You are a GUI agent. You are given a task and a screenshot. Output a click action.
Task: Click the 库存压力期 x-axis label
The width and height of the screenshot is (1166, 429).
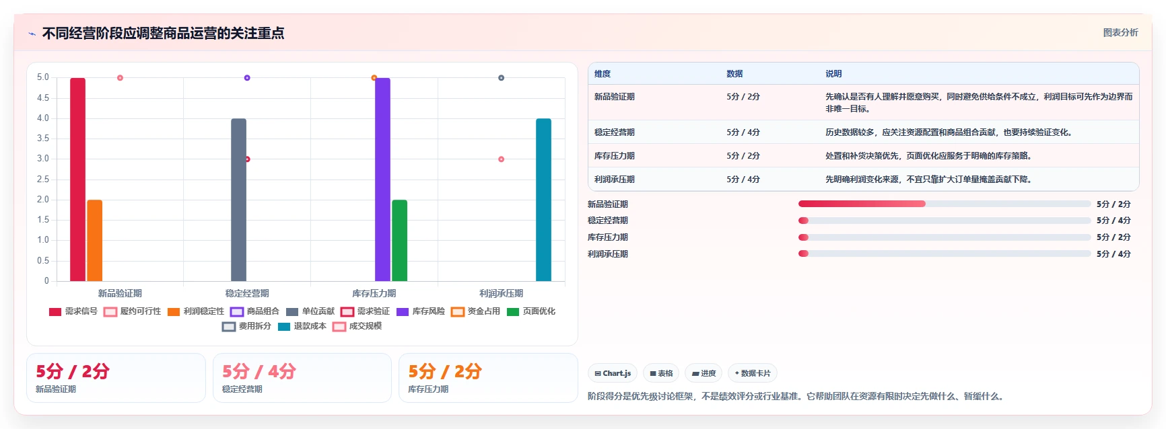pyautogui.click(x=374, y=293)
